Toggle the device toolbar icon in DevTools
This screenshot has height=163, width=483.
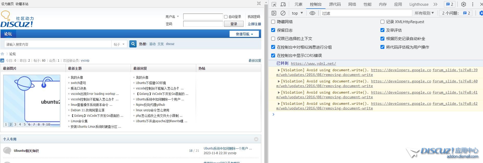coord(283,4)
